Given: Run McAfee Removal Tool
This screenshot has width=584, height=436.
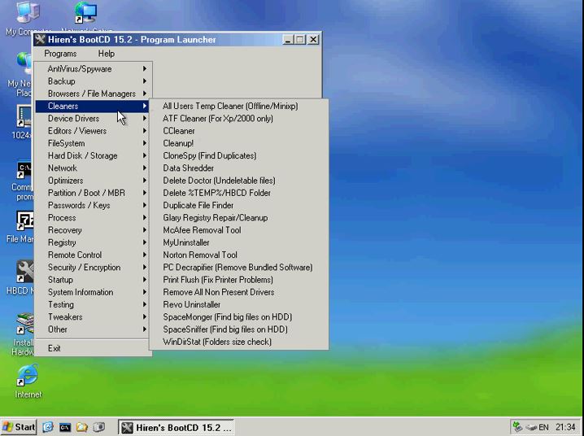Looking at the screenshot, I should tap(239, 230).
